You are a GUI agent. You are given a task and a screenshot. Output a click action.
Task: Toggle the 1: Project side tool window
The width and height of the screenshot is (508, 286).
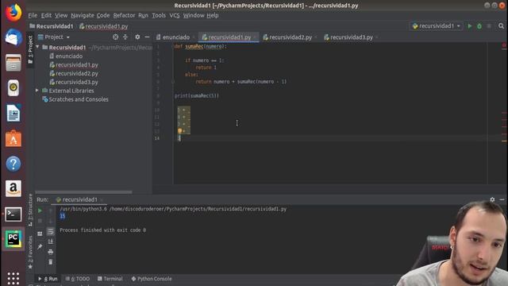[30, 49]
